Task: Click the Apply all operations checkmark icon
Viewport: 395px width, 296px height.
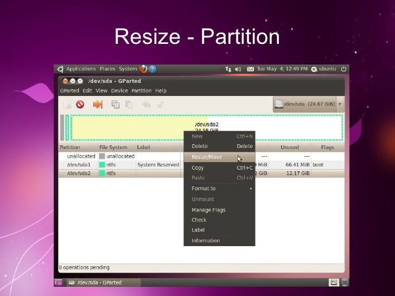Action: coord(161,104)
